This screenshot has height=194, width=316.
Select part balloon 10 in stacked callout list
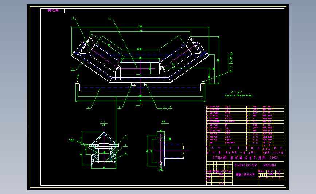231,62
